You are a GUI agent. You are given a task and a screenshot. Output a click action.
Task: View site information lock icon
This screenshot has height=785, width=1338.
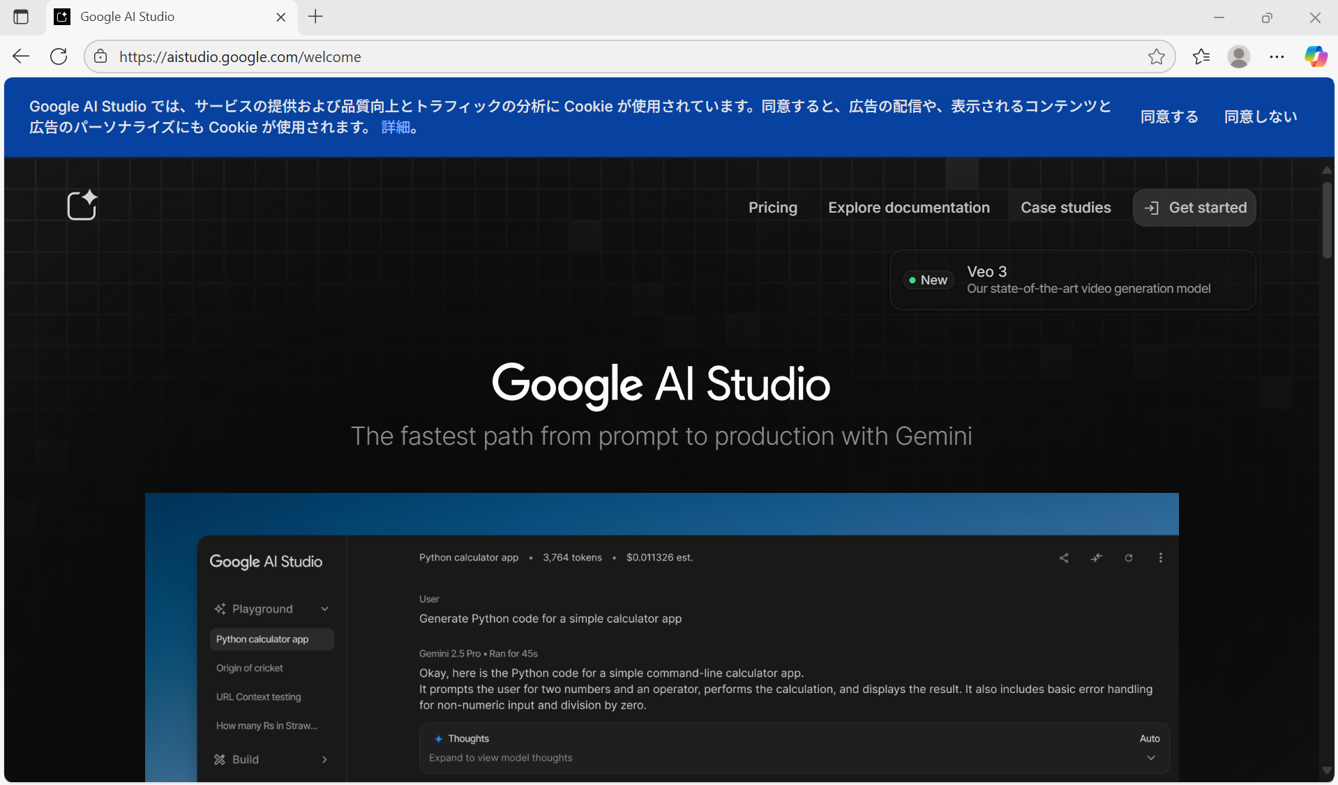click(x=101, y=56)
